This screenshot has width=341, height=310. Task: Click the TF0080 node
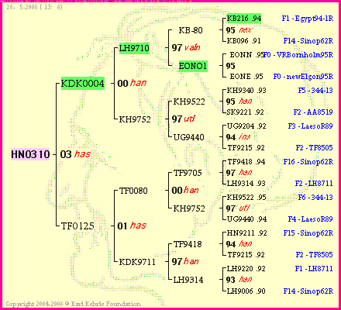point(133,191)
